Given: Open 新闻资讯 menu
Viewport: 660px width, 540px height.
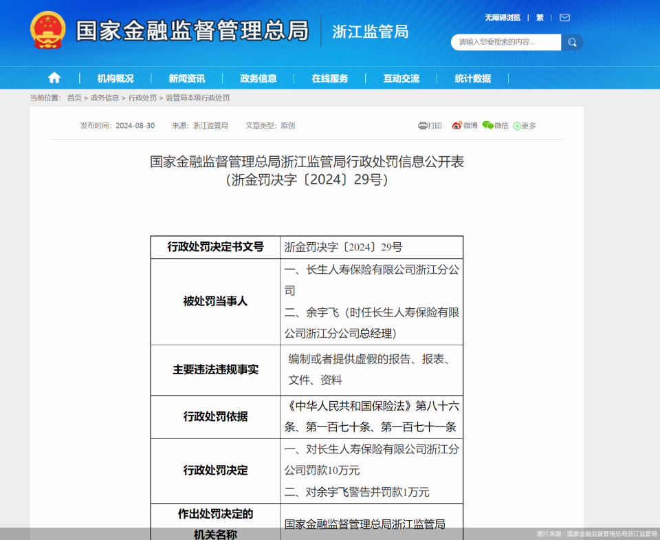Looking at the screenshot, I should point(187,78).
